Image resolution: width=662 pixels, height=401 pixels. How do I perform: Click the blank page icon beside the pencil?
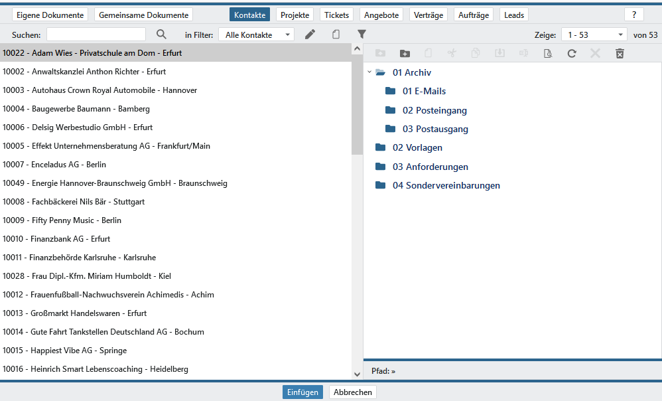point(336,35)
